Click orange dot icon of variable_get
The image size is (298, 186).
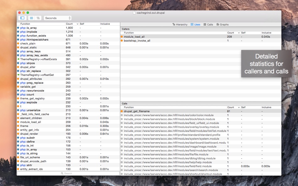(x=18, y=87)
